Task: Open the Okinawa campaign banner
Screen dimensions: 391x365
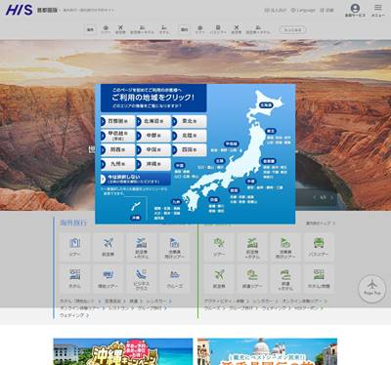Action: [x=123, y=351]
